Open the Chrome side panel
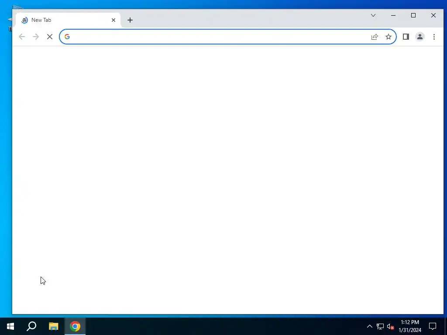447x335 pixels. (x=406, y=37)
